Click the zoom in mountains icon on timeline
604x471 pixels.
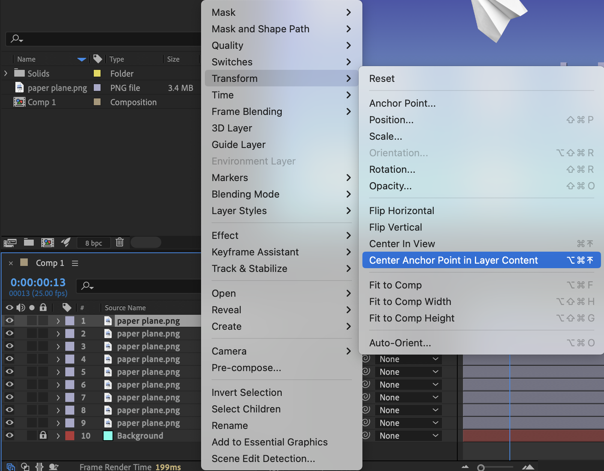528,467
